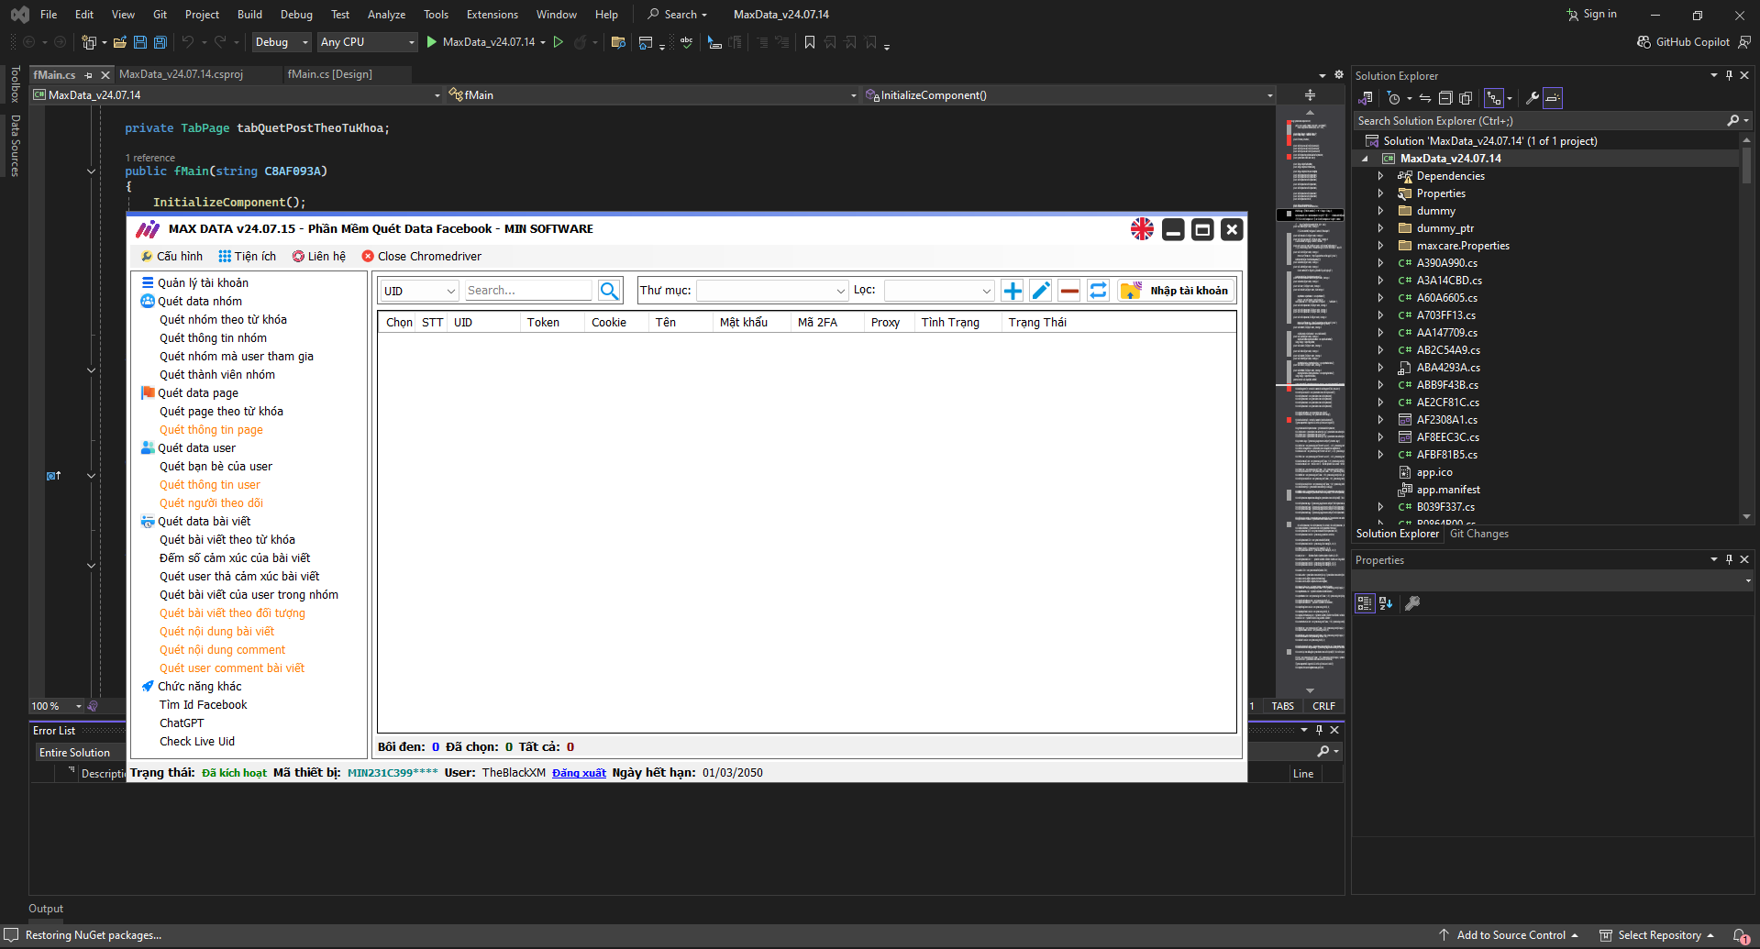Click the editor minimap scroll bar
This screenshot has width=1760, height=949.
pyautogui.click(x=1310, y=403)
